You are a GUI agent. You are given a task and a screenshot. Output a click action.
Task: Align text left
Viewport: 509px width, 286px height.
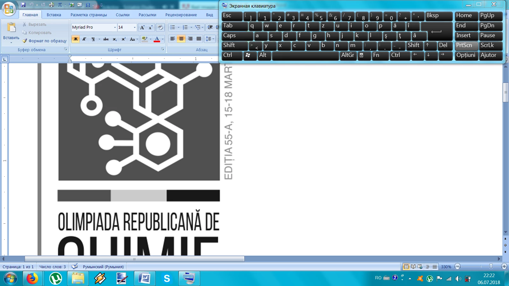coord(172,39)
